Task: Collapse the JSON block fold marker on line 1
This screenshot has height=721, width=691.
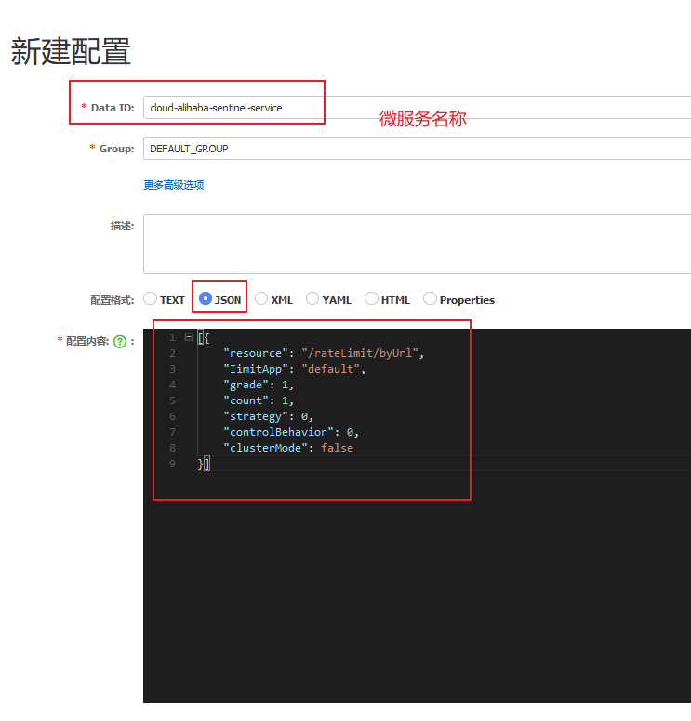Action: [x=189, y=337]
